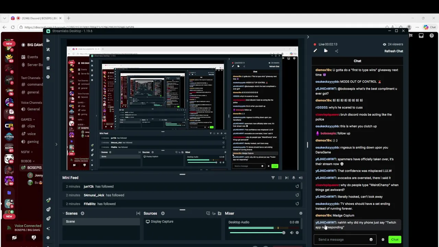
Task: Open the commands text channel in Discord
Action: coord(32,84)
